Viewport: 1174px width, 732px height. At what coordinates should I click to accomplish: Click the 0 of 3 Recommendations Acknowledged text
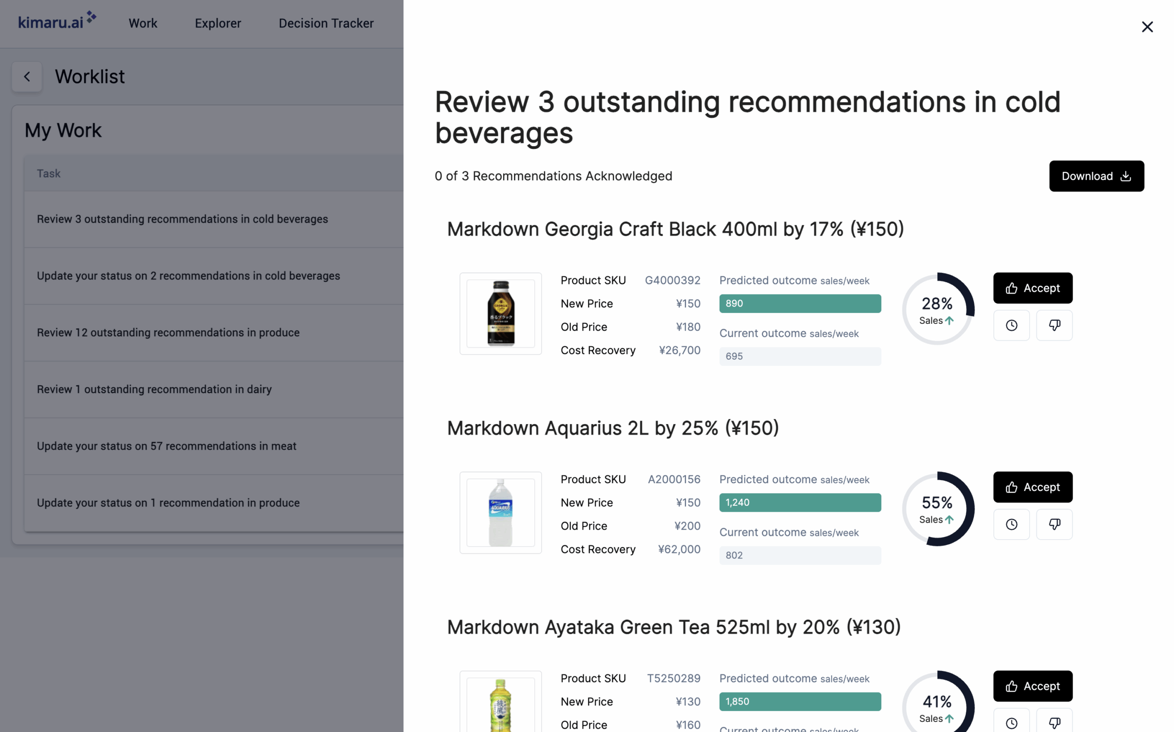tap(553, 176)
